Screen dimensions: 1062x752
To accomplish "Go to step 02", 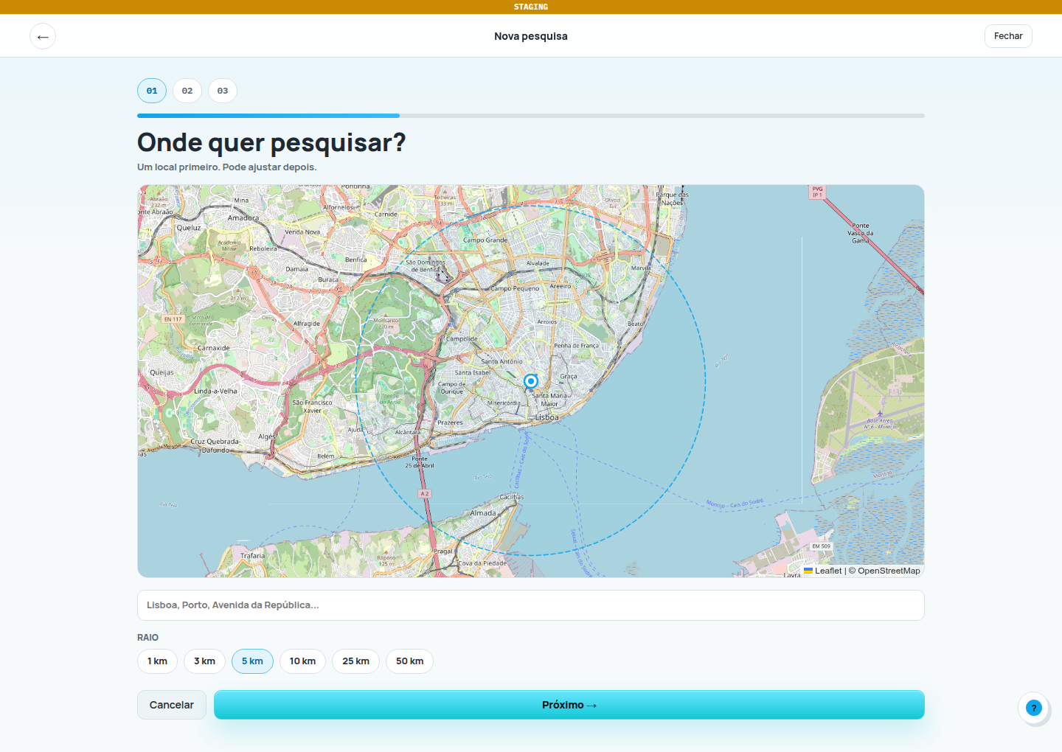I will click(187, 91).
